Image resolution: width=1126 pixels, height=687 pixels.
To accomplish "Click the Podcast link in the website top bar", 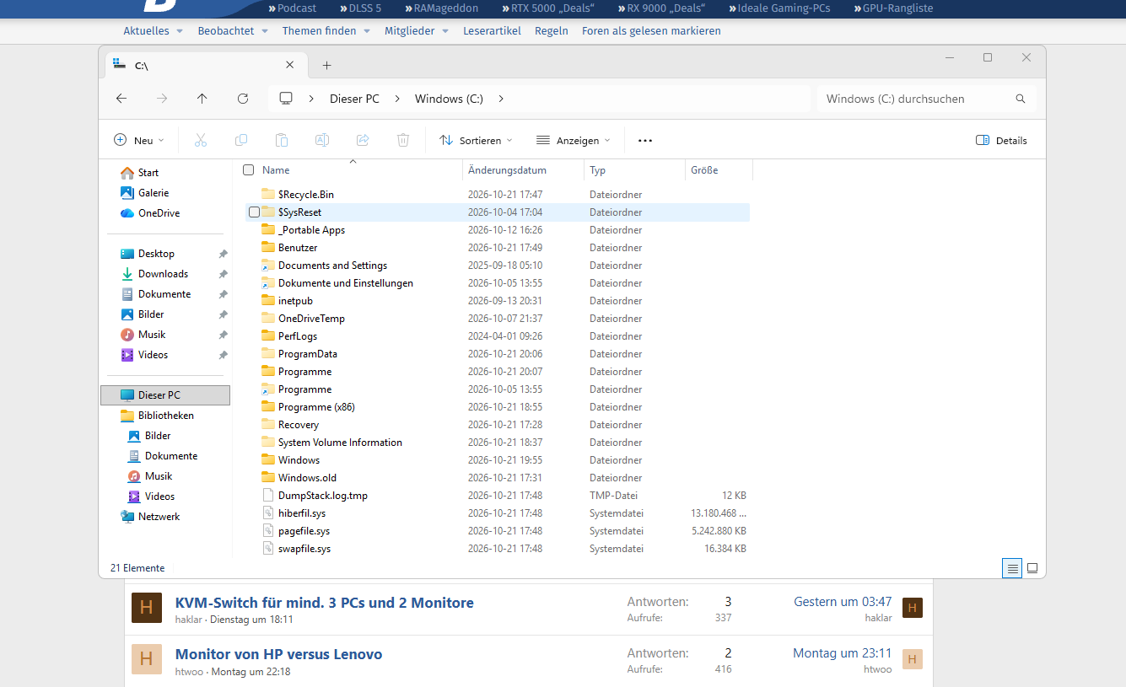I will tap(293, 8).
